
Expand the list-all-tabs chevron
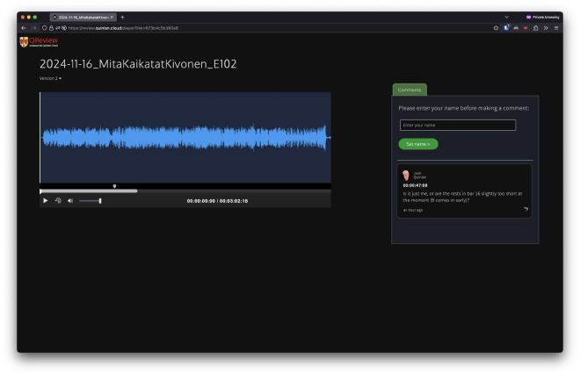tap(506, 17)
